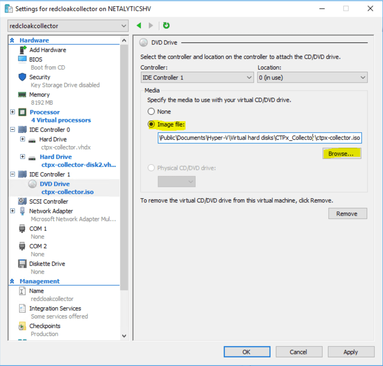The height and width of the screenshot is (366, 383).
Task: Select the None media radio button
Action: pos(151,111)
